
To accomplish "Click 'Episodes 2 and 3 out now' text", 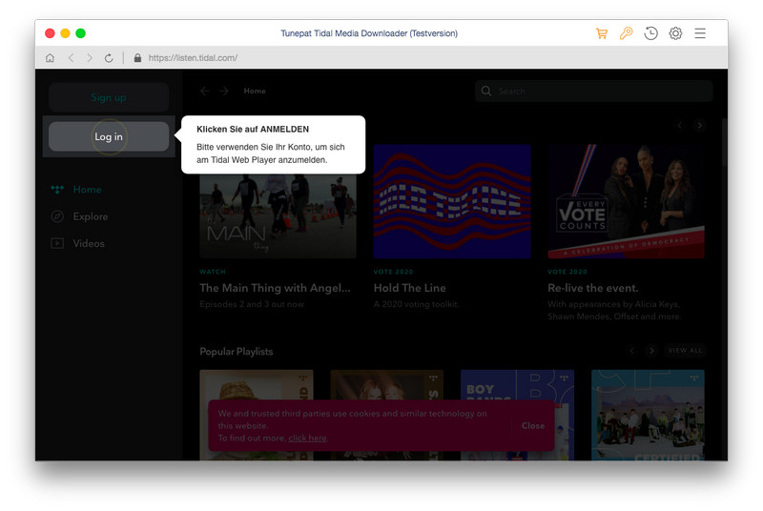I will 252,304.
